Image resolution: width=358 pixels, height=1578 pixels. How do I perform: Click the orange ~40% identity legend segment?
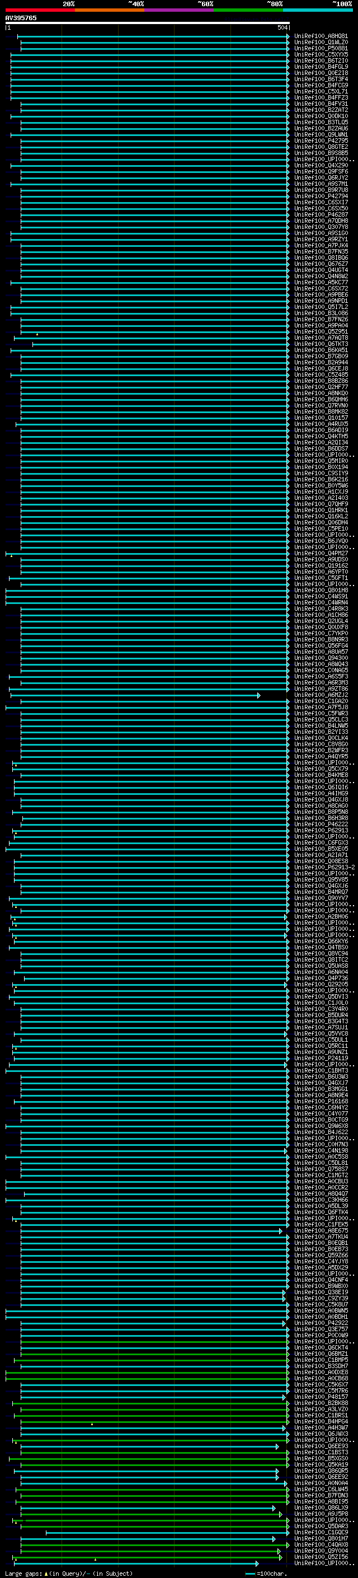(110, 10)
